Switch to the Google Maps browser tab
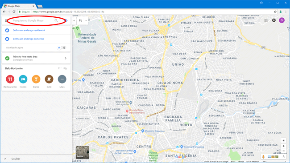Image resolution: width=290 pixels, height=163 pixels. tap(18, 6)
